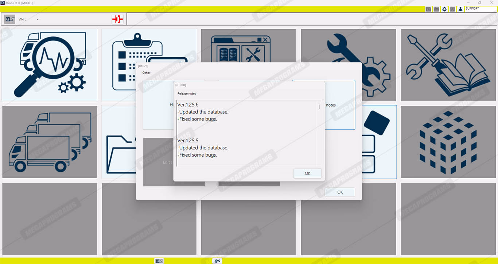Open the screwdriver, wrench and book tile
The image size is (498, 264).
(448, 65)
